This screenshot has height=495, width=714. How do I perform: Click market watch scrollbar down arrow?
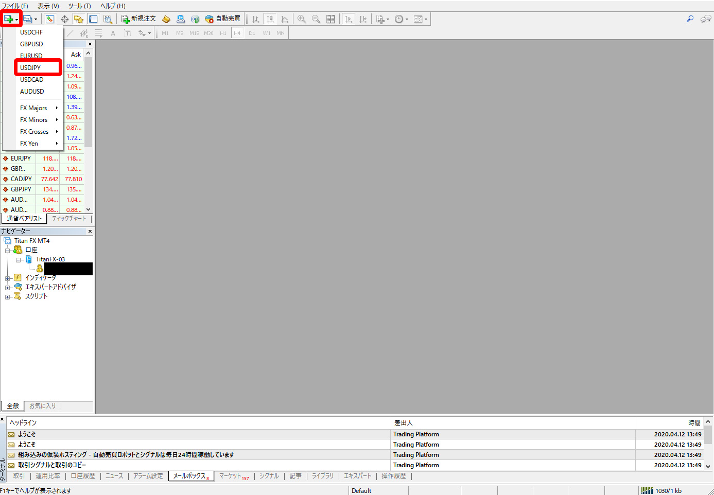click(89, 209)
